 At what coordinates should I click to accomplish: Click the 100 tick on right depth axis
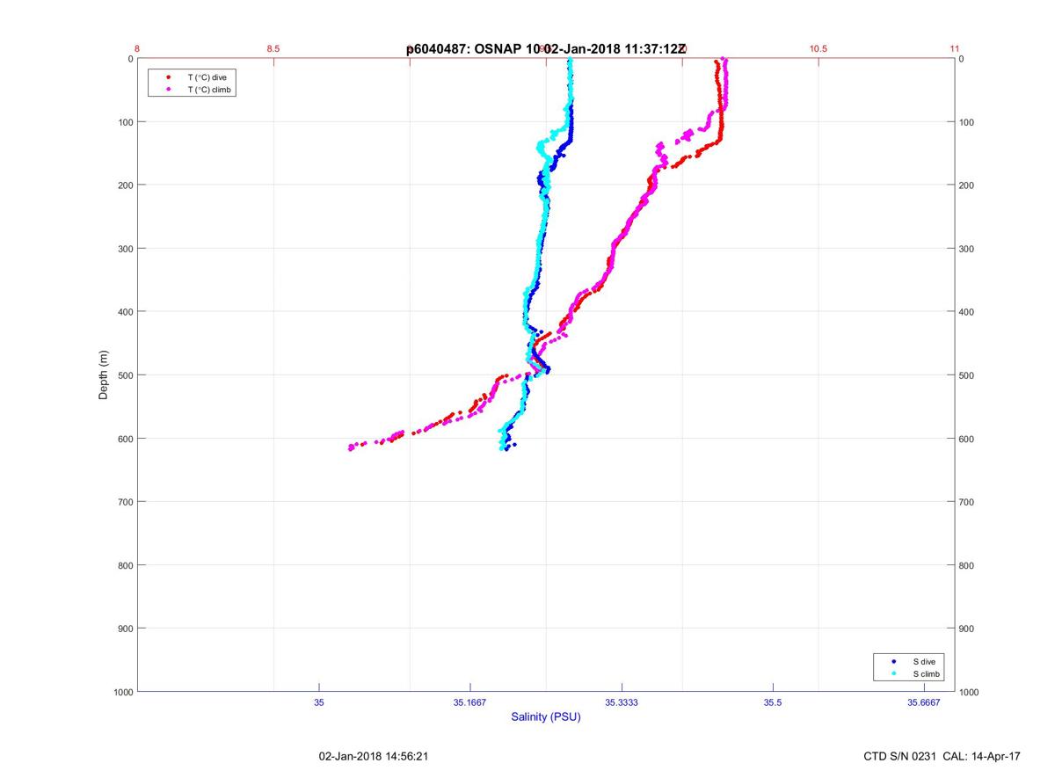click(x=968, y=122)
